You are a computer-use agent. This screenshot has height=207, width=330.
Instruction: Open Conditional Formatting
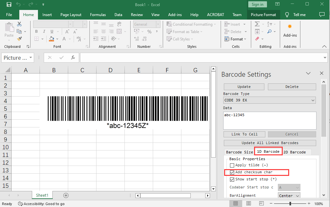point(192,24)
